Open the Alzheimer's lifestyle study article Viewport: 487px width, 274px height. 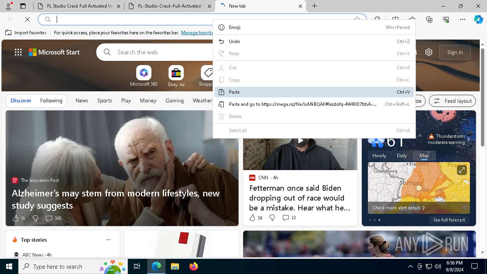[116, 199]
